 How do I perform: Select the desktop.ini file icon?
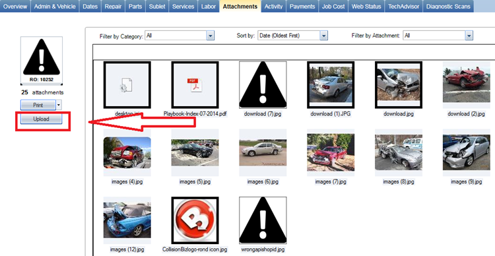[127, 84]
